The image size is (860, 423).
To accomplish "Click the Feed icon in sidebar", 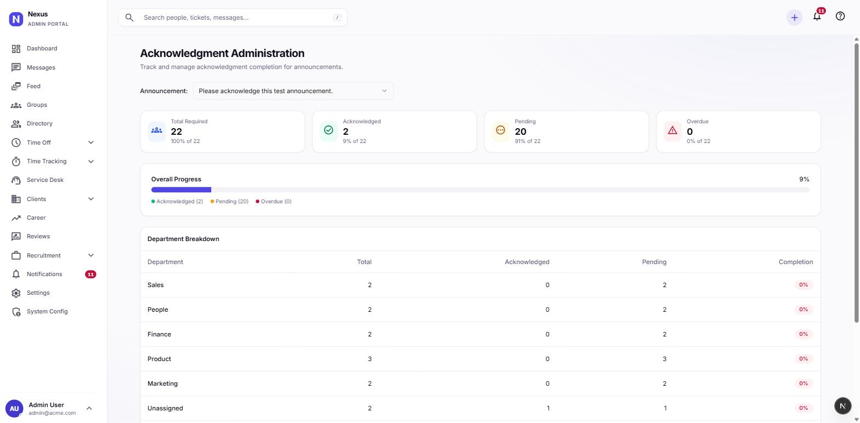I will pyautogui.click(x=16, y=86).
